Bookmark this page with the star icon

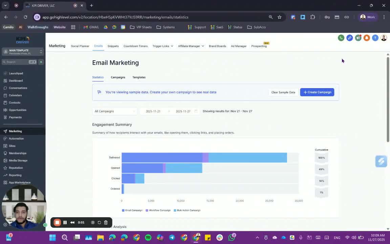click(280, 17)
